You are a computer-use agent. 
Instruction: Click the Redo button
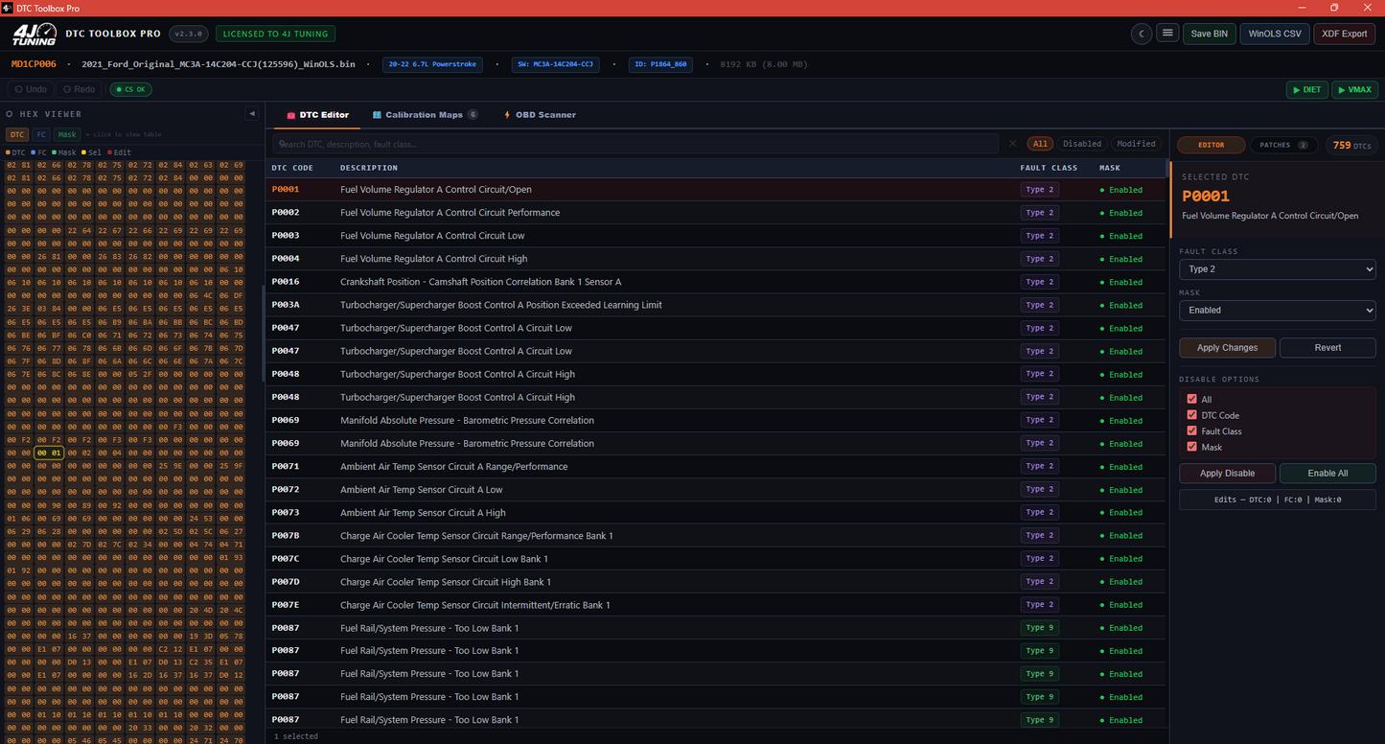(x=80, y=89)
